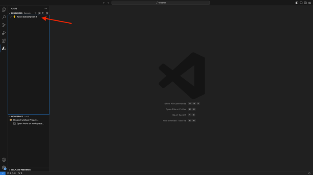This screenshot has height=175, width=313.
Task: Refresh the Azure Resources list
Action: (43, 13)
